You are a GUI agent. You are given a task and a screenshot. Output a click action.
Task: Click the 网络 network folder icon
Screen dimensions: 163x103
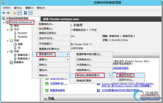click(x=11, y=51)
